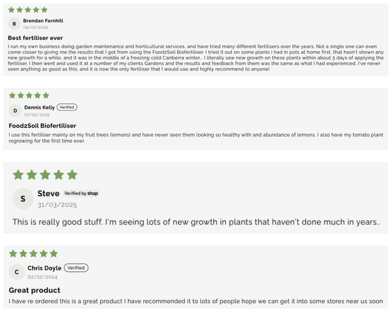Click the reviewer name Steve
The image size is (392, 313).
click(48, 194)
